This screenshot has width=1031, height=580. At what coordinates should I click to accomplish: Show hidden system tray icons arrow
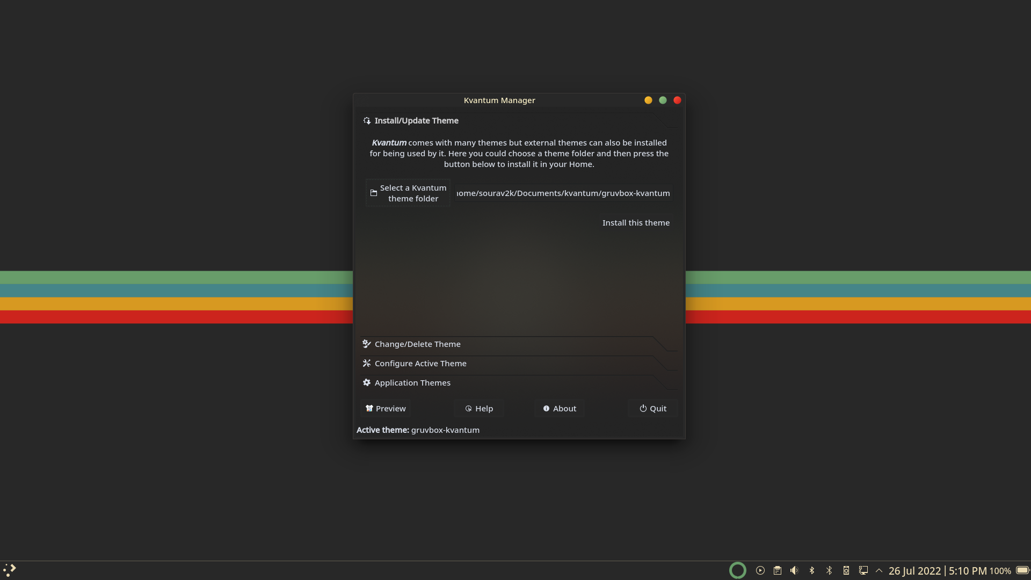tap(879, 570)
